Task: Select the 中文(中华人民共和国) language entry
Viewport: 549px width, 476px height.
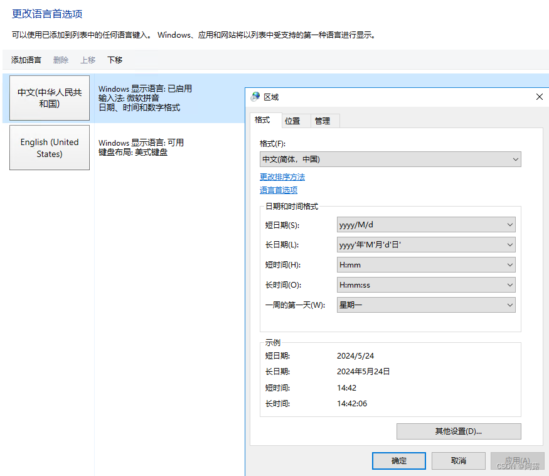Action: 49,97
